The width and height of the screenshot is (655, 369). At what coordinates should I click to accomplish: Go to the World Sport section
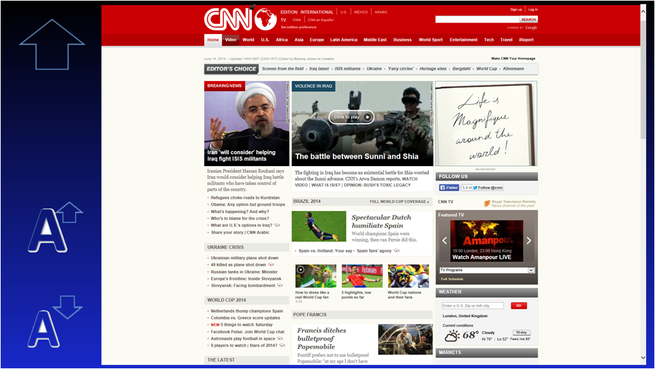pyautogui.click(x=431, y=39)
